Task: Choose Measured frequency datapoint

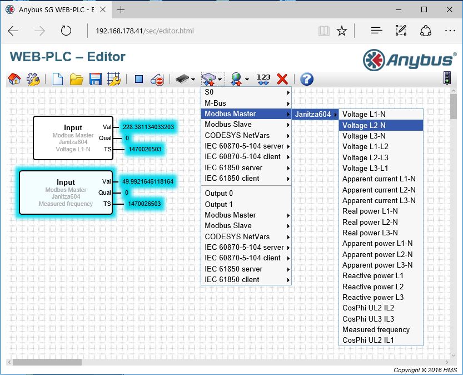Action: [x=381, y=329]
